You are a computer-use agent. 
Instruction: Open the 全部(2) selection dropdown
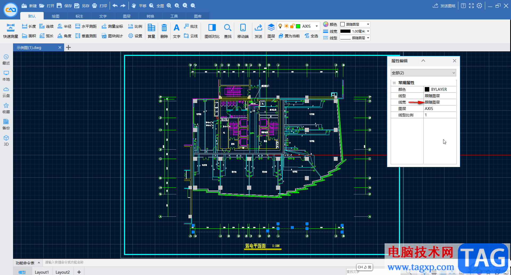pos(423,73)
